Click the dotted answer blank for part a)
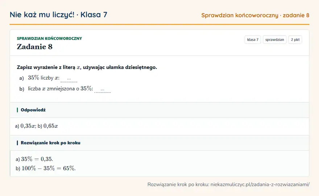The height and width of the screenshot is (196, 319). pyautogui.click(x=69, y=79)
